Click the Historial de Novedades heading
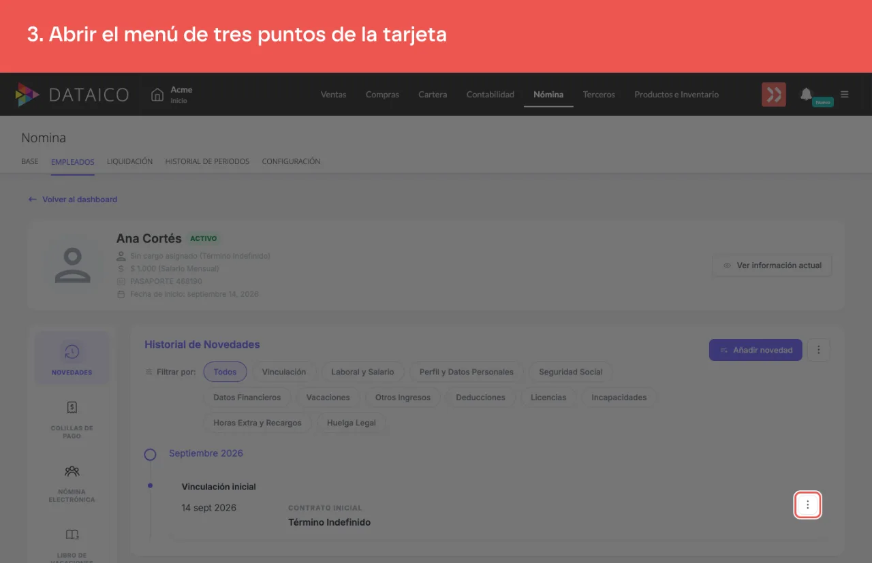The image size is (872, 563). click(202, 344)
